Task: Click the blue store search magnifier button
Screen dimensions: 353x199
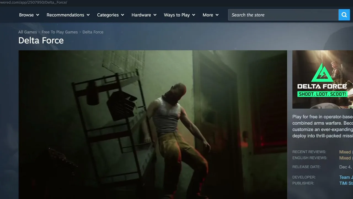Action: (x=344, y=15)
